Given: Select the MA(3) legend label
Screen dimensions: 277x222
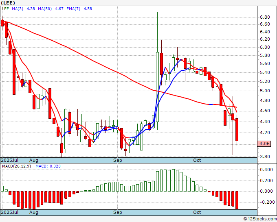Looking at the screenshot, I should pyautogui.click(x=18, y=9).
